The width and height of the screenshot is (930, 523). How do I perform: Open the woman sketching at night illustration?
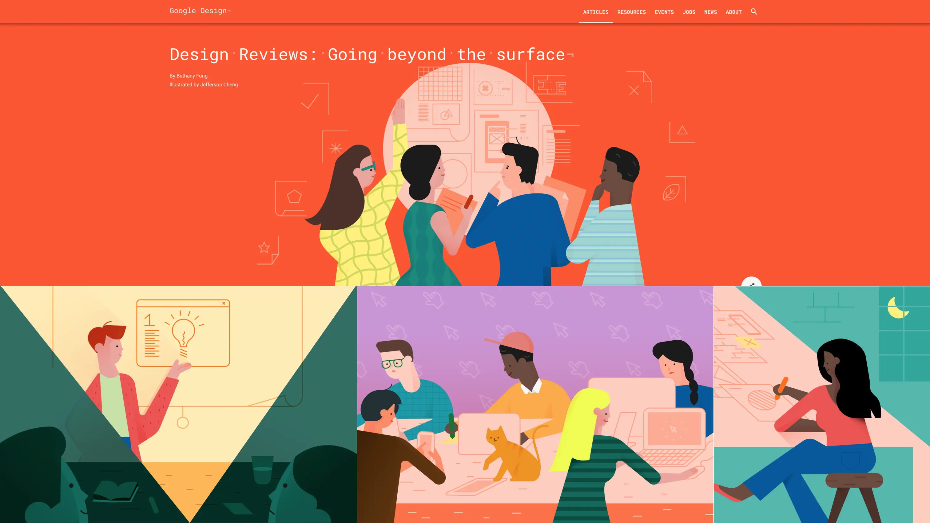point(821,404)
